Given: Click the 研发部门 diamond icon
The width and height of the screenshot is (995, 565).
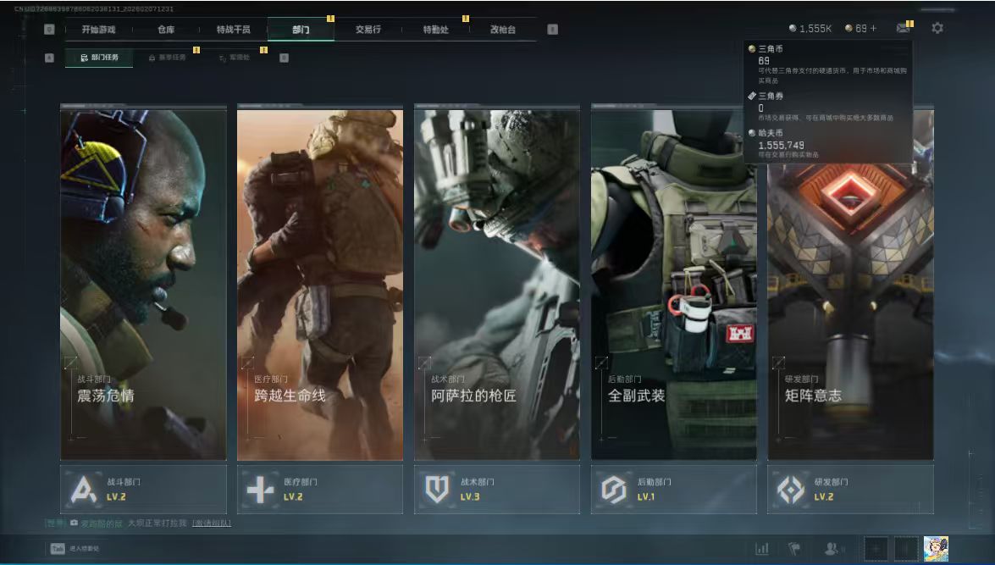Looking at the screenshot, I should tap(791, 490).
